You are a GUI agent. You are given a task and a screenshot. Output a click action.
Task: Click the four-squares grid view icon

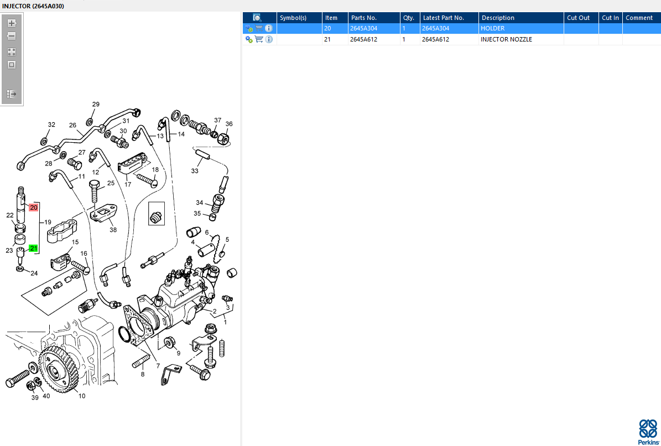pyautogui.click(x=12, y=52)
